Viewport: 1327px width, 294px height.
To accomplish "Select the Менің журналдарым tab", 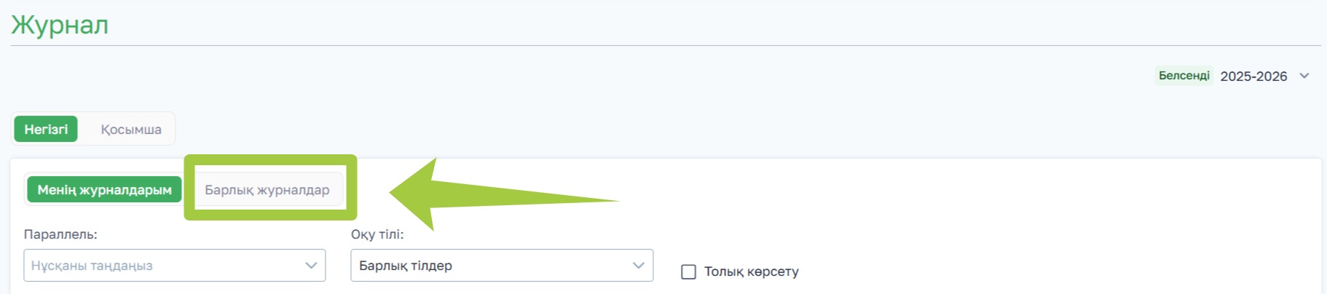I will coord(104,190).
